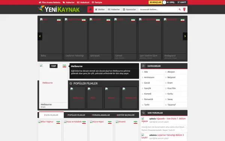Image resolution: width=225 pixels, height=141 pixels.
Task: Click the red robot icon beside search
Action: 184,9
